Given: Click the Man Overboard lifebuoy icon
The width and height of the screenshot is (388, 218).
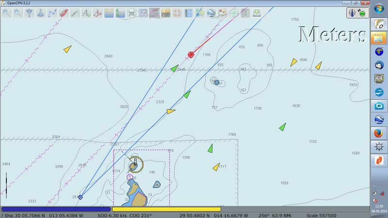Looking at the screenshot, I should [x=177, y=14].
